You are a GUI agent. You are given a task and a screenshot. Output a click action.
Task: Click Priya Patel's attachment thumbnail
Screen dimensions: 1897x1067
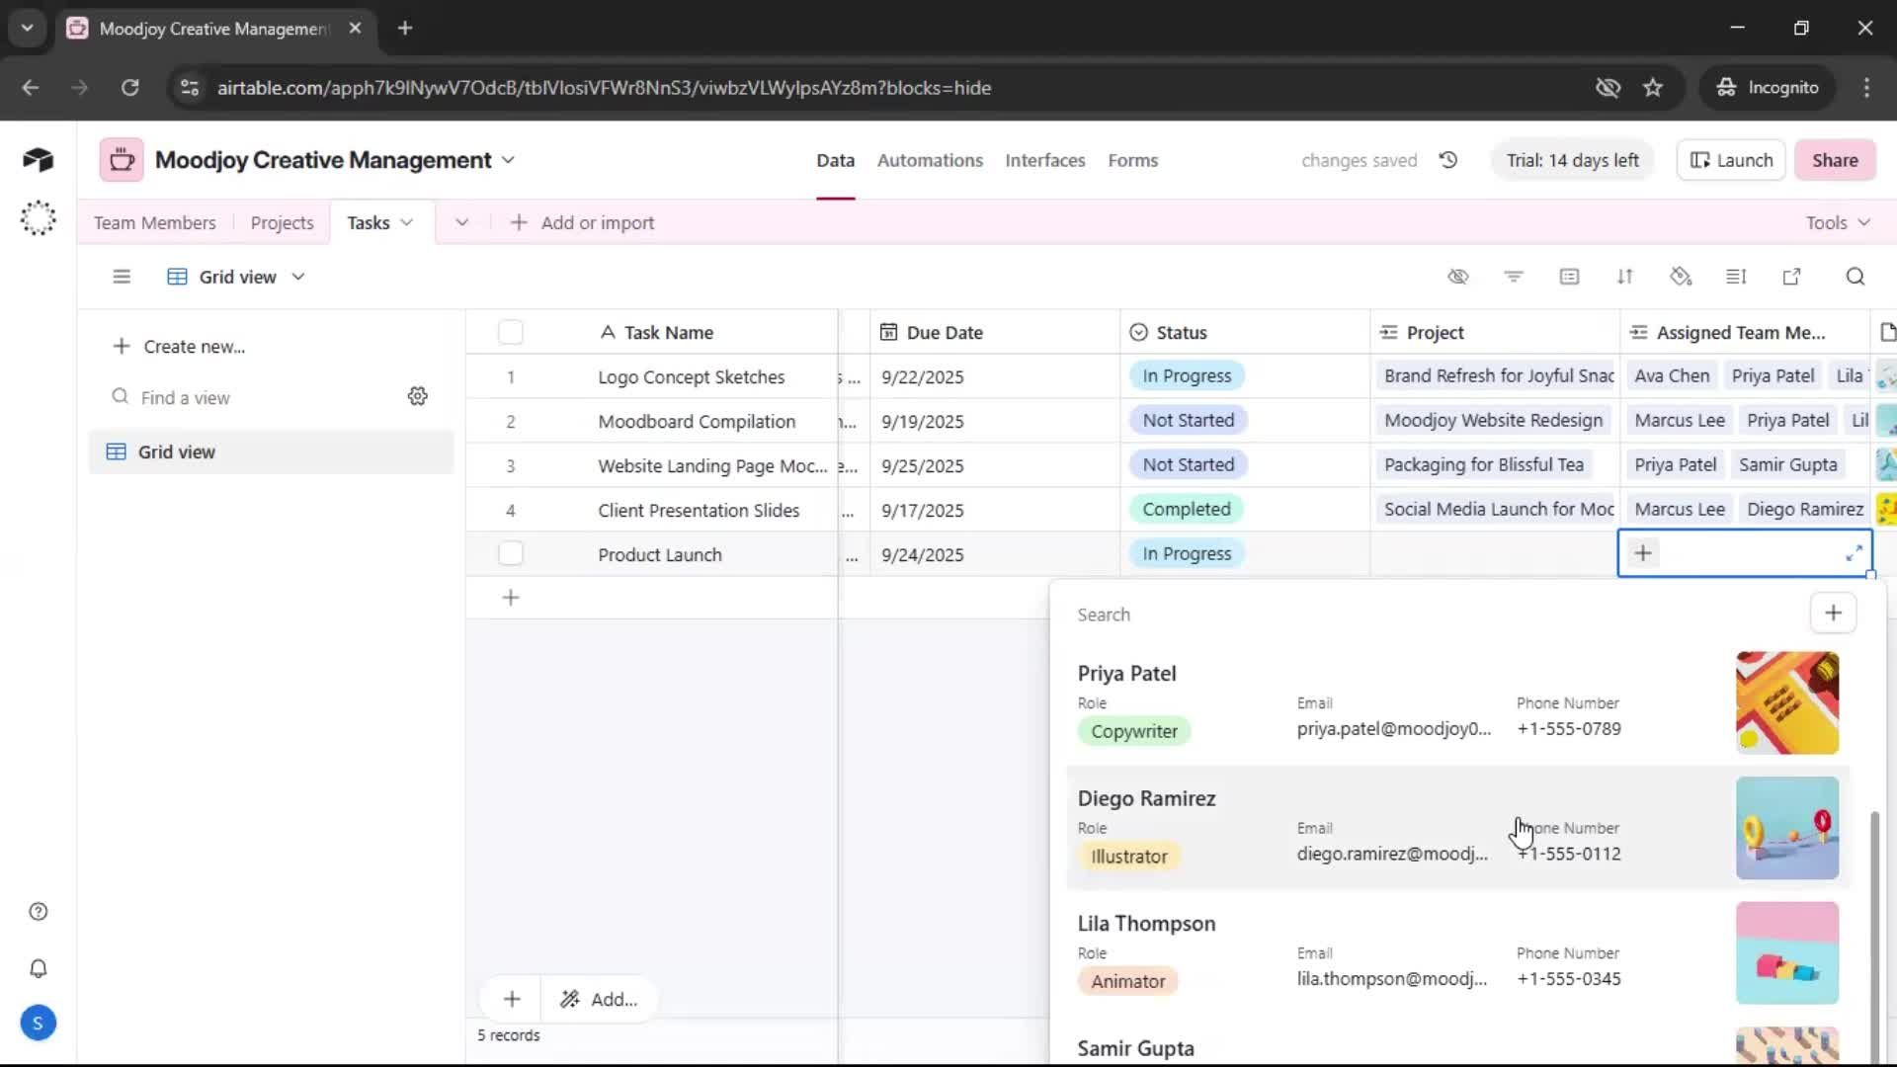pyautogui.click(x=1787, y=703)
